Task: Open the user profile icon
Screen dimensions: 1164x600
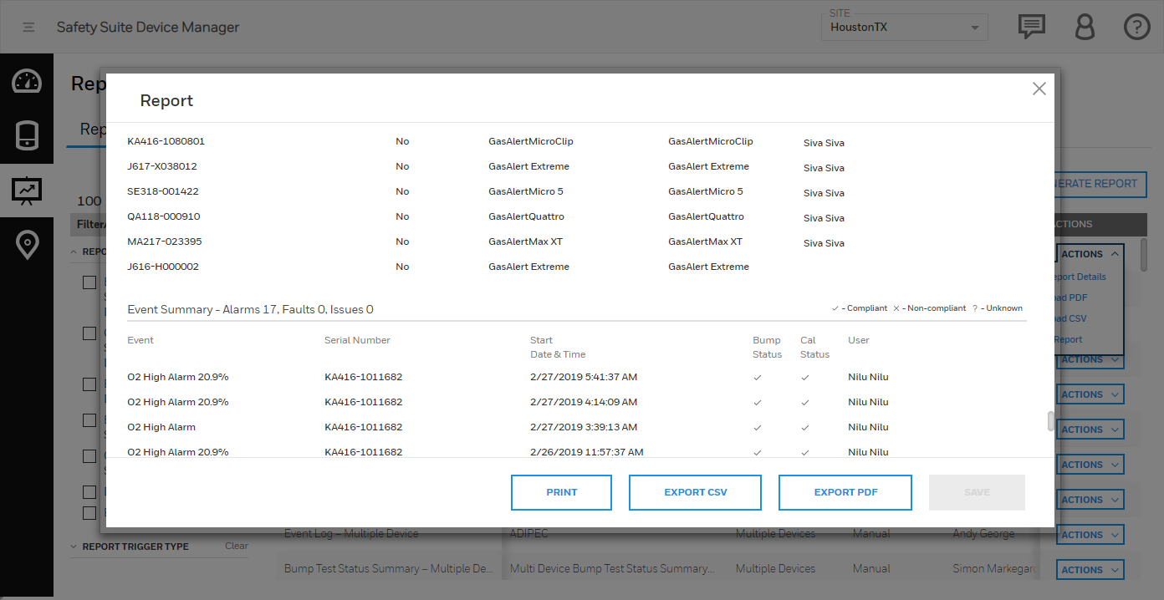Action: [1085, 27]
